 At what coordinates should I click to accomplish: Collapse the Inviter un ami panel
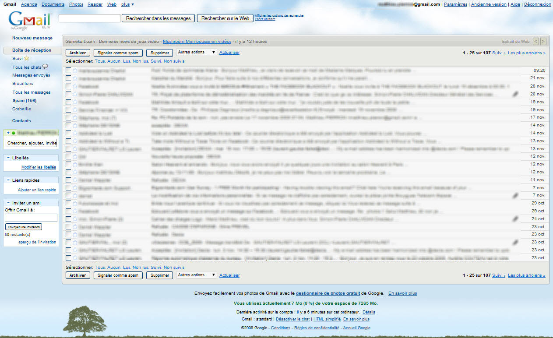(8, 203)
